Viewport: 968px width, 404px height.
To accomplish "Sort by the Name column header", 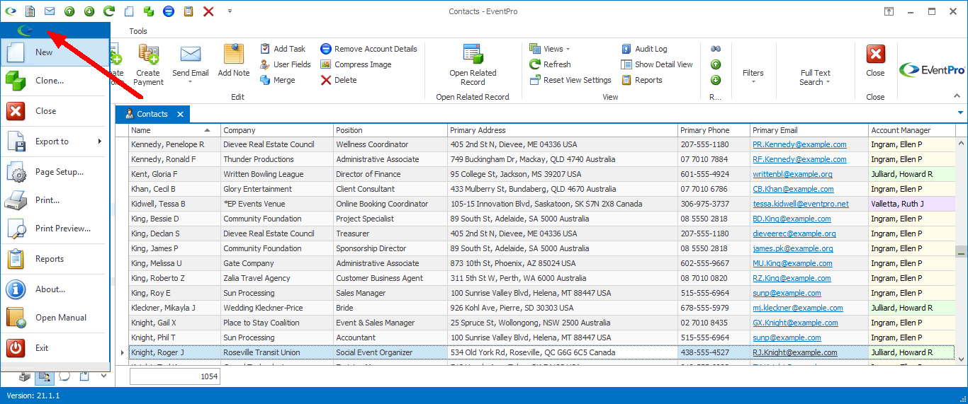I will [174, 130].
